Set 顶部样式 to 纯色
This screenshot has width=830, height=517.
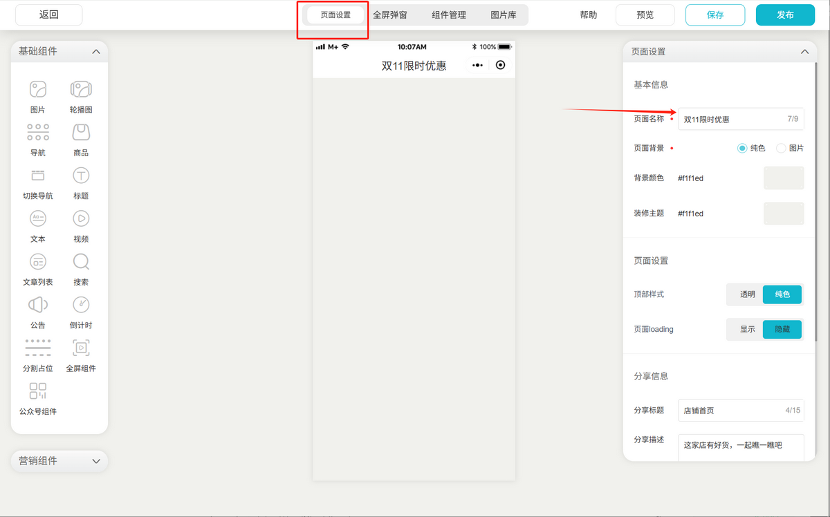pos(782,294)
